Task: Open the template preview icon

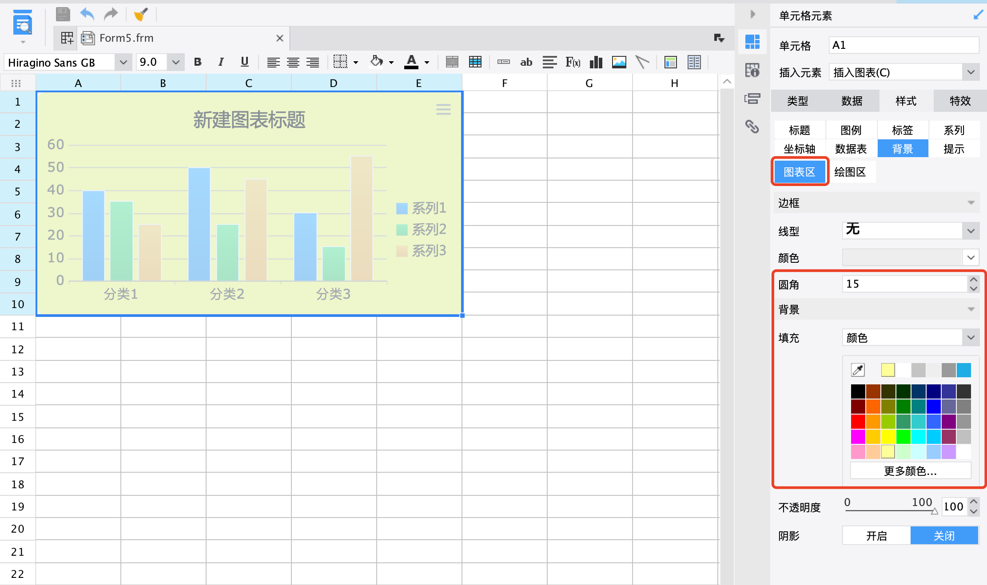Action: 23,23
